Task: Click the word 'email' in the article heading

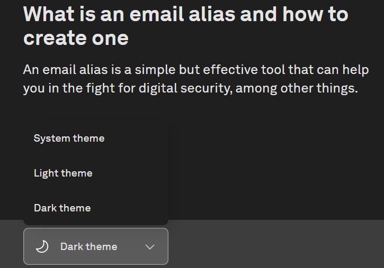Action: tap(156, 14)
